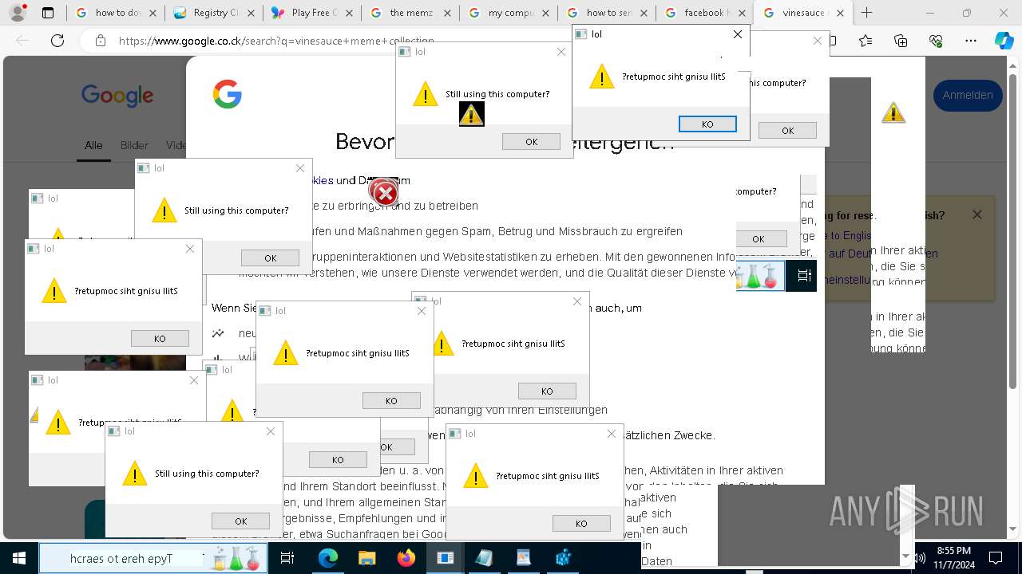Dismiss the language suggestion popup with X
The width and height of the screenshot is (1022, 574).
pyautogui.click(x=977, y=214)
